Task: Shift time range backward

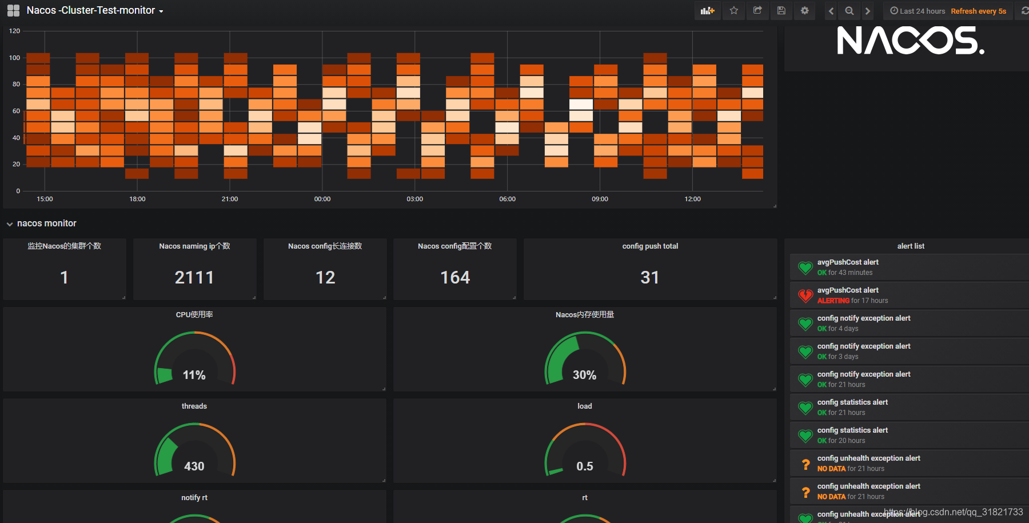Action: pyautogui.click(x=831, y=11)
